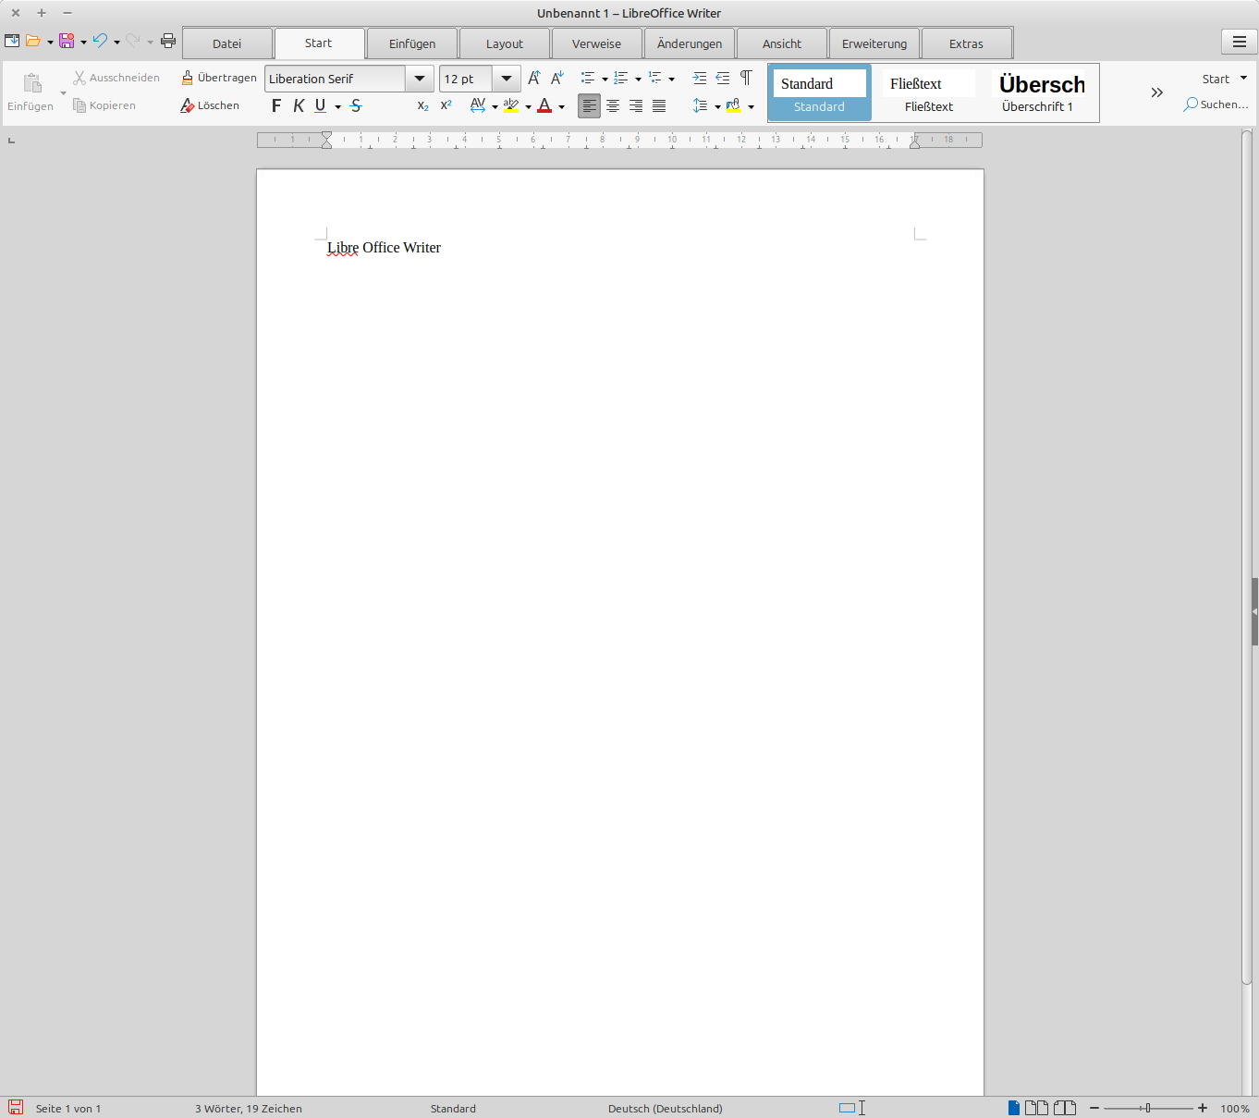1259x1118 pixels.
Task: Select multi-page view in status bar
Action: [x=1036, y=1108]
